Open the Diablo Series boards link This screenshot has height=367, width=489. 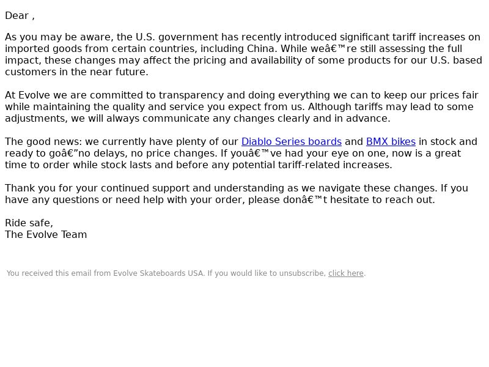point(292,142)
